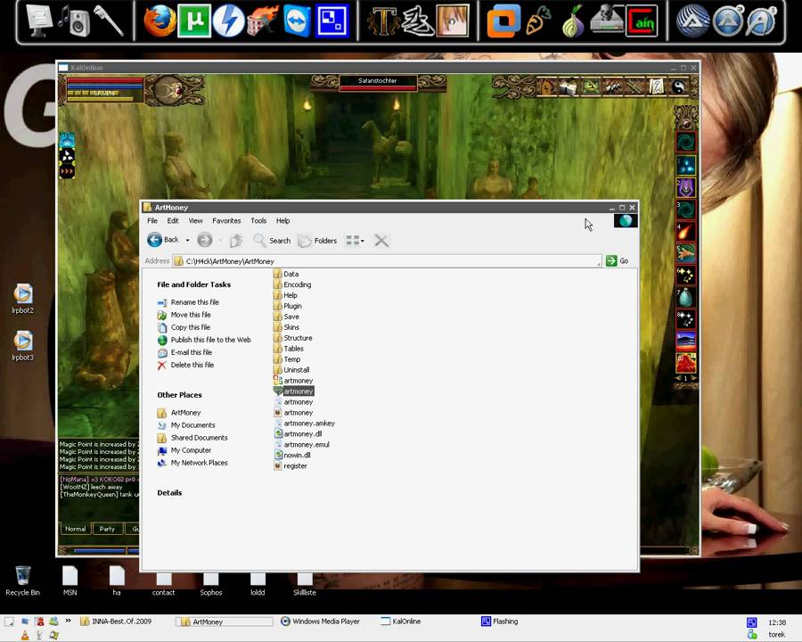Switch to Windows Media Player taskbar button
This screenshot has width=802, height=642.
click(x=321, y=621)
